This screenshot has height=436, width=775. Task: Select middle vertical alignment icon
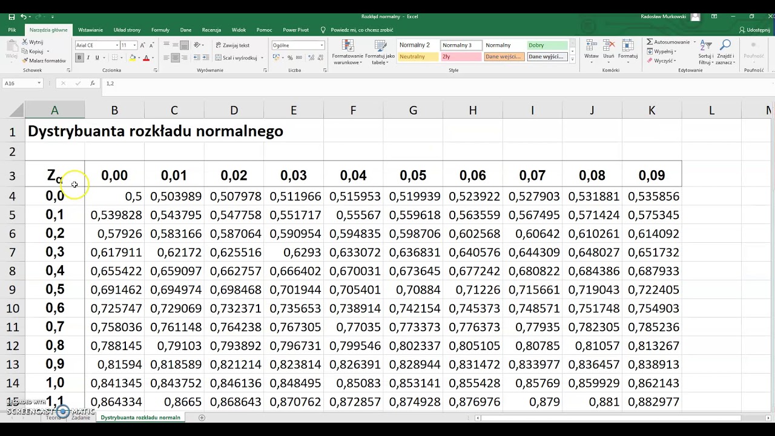(175, 45)
